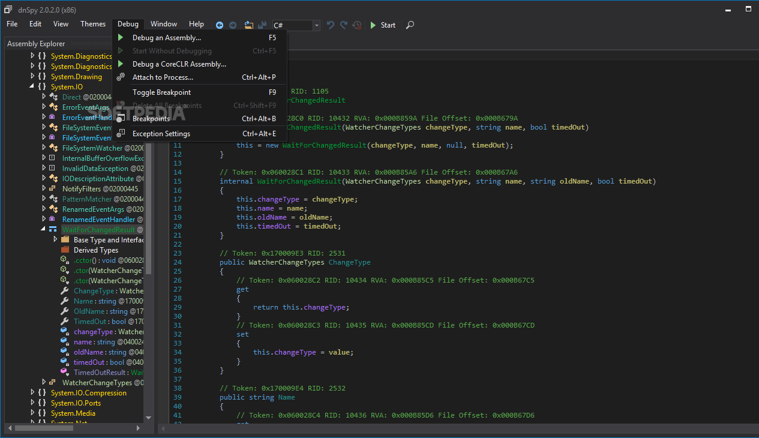Viewport: 759px width, 438px height.
Task: Click the tree scrollbar's down arrow
Action: click(x=148, y=418)
